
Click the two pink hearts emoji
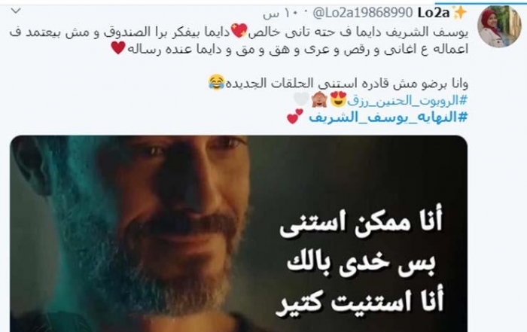295,117
